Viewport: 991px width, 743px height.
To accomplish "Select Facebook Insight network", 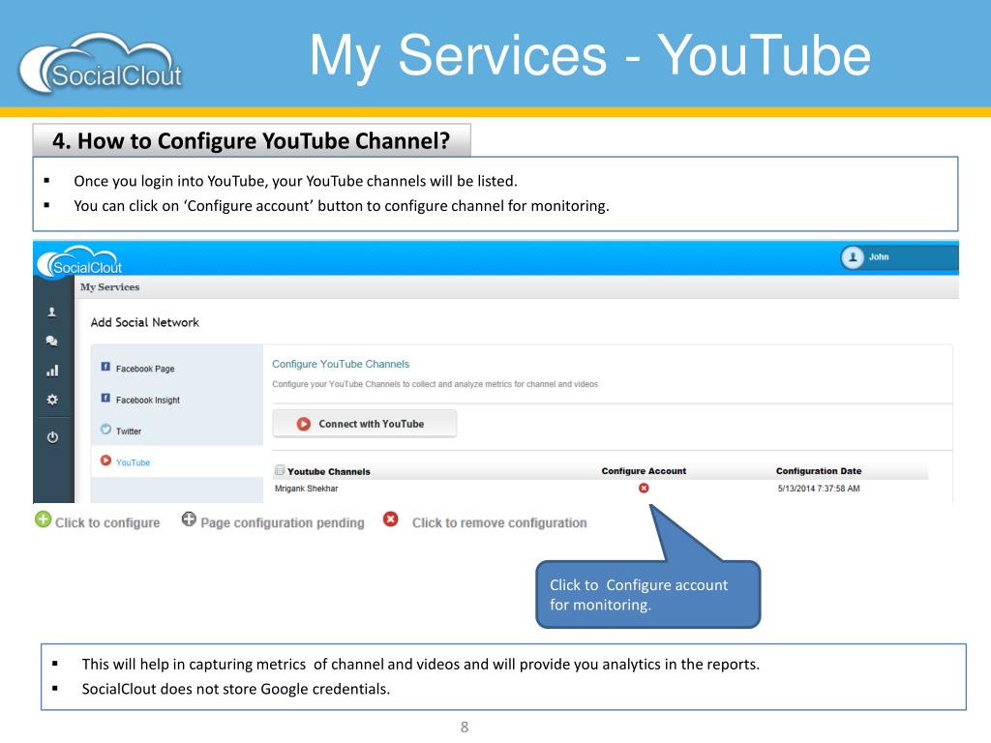I will [147, 400].
